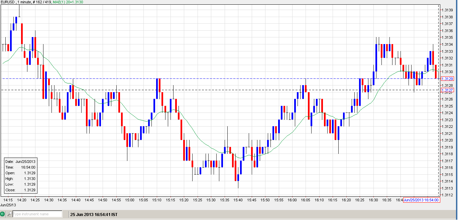Click the High 1.3130 row in data box
Screen dimensions: 458x220
pos(20,179)
